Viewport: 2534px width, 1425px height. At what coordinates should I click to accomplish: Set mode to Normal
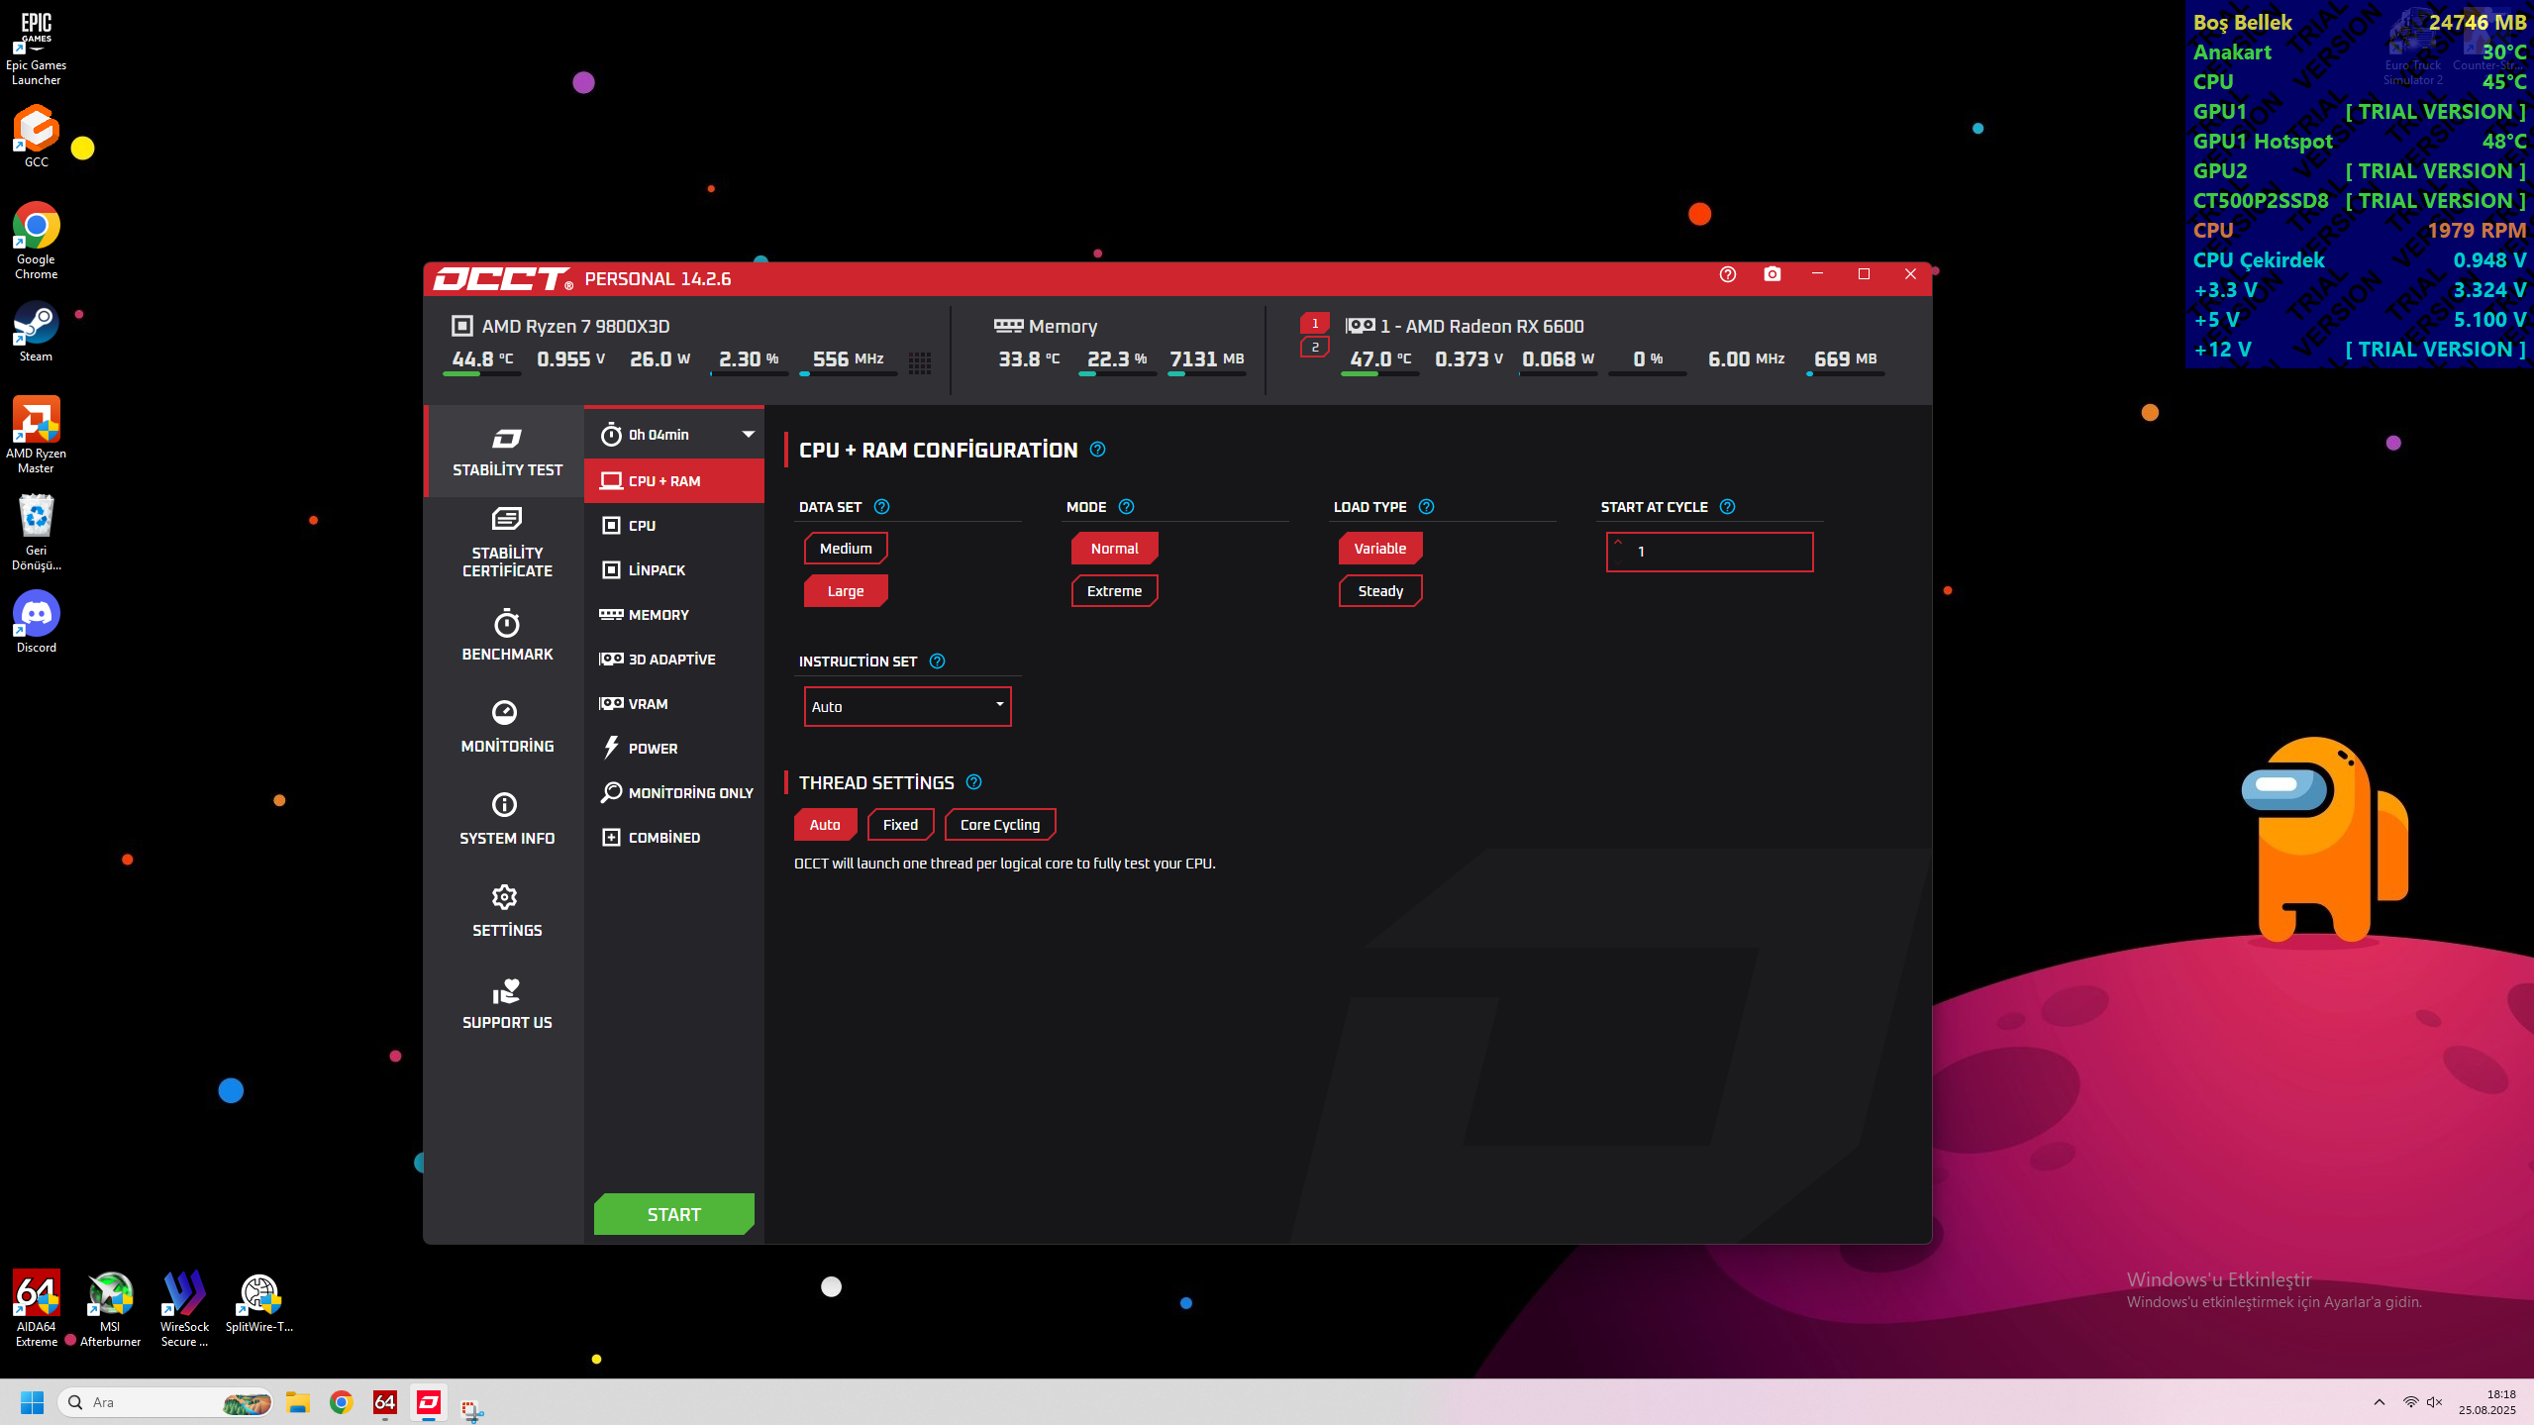1114,549
